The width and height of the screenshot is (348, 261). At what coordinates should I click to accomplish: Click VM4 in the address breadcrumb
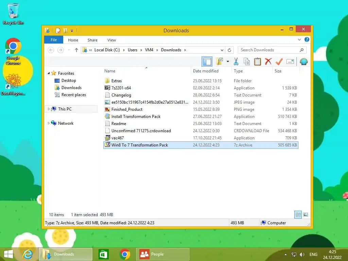coord(149,50)
